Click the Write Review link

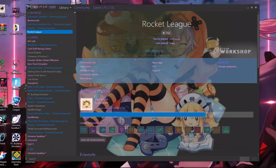(86, 78)
